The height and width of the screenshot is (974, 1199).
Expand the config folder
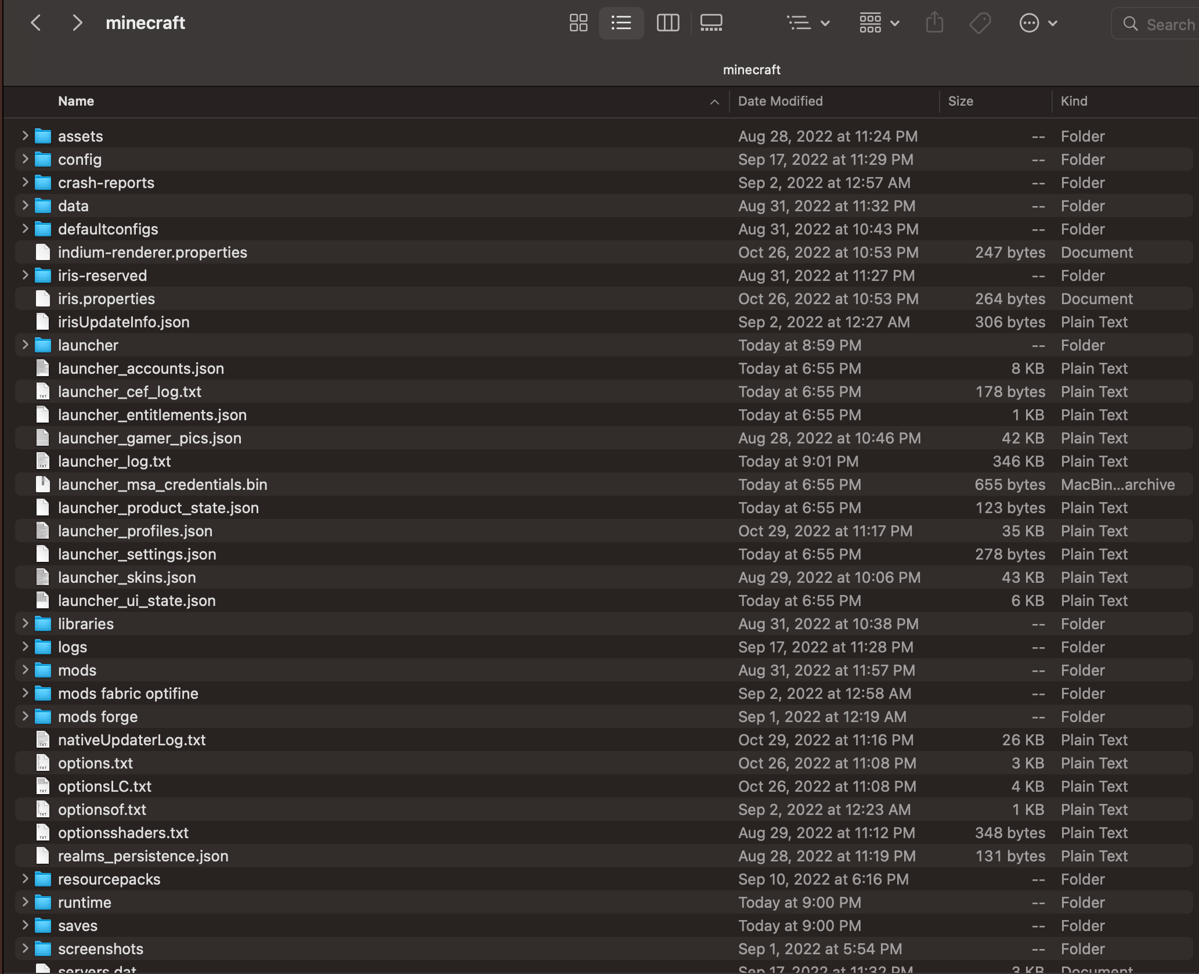pos(25,159)
